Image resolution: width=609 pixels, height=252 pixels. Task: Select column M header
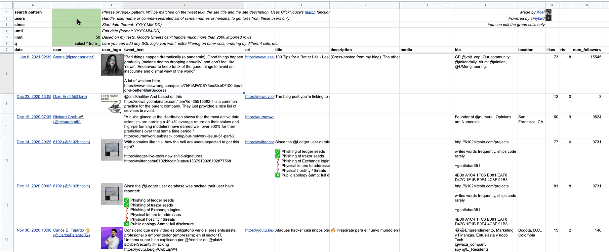[587, 5]
